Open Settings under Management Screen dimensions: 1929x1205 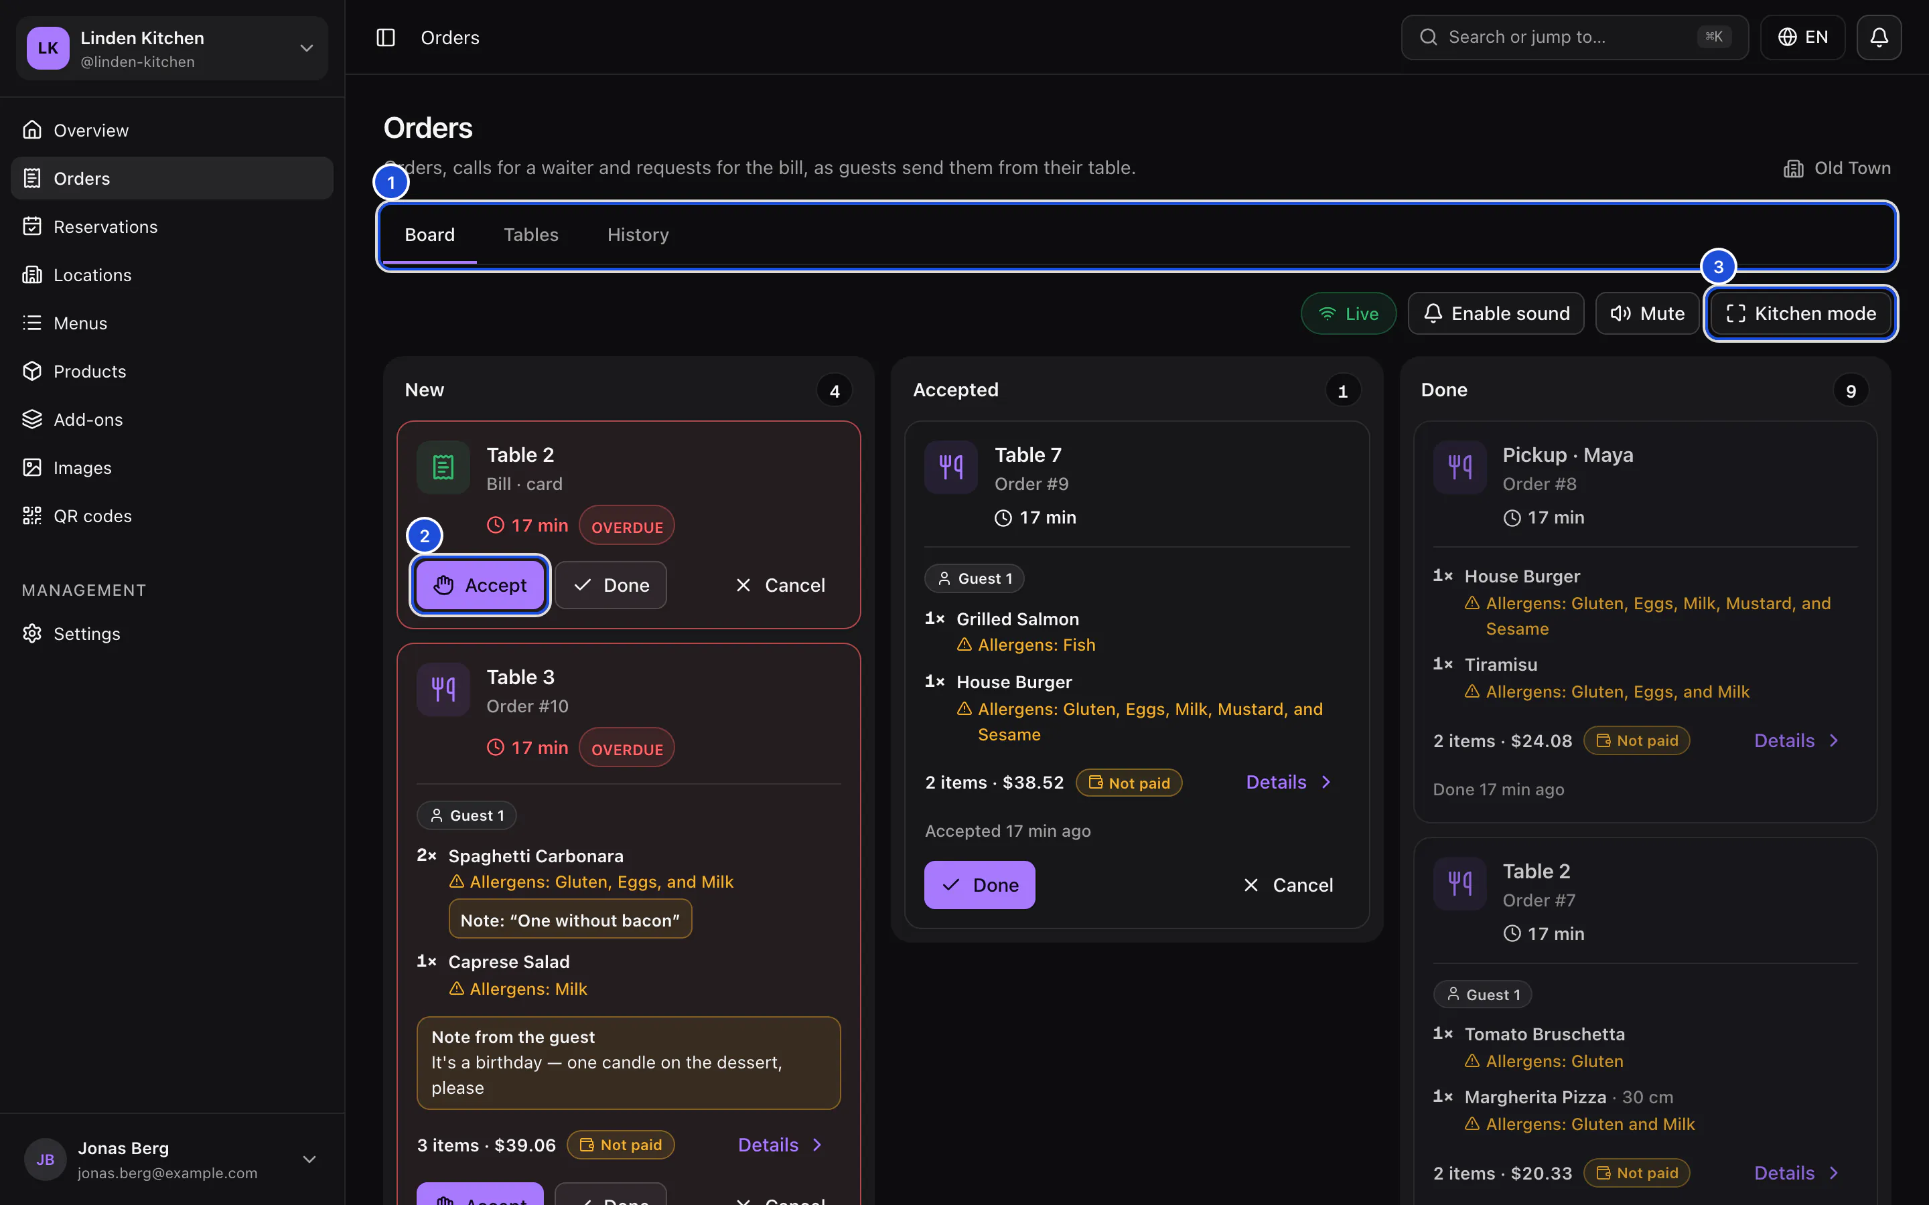point(172,633)
